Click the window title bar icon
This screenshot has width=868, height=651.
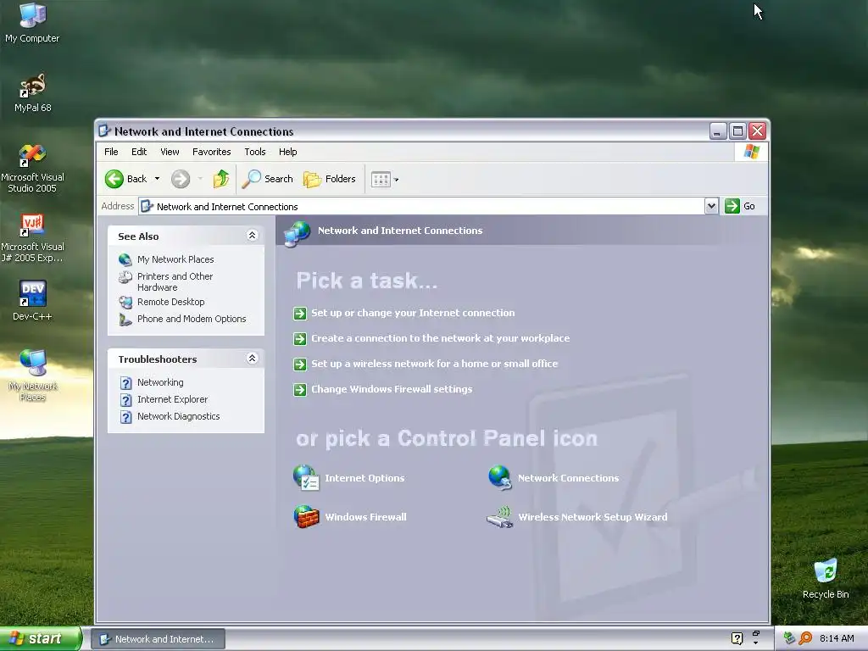tap(104, 131)
